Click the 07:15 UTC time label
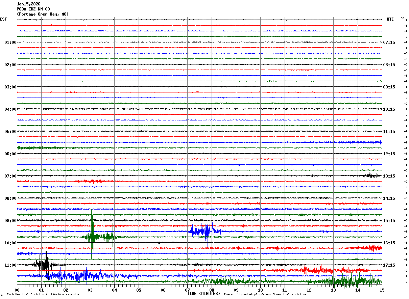The width and height of the screenshot is (409, 299). click(x=389, y=42)
